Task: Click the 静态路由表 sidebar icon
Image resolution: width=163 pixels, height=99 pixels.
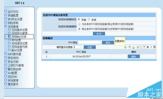Action: click(6, 69)
